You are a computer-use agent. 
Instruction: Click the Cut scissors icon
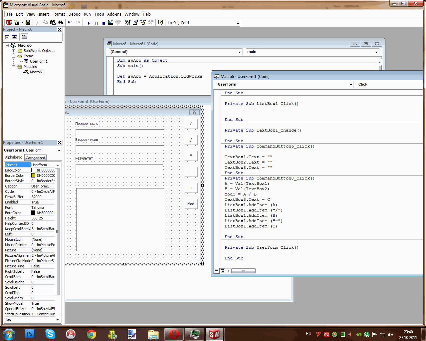[37, 23]
